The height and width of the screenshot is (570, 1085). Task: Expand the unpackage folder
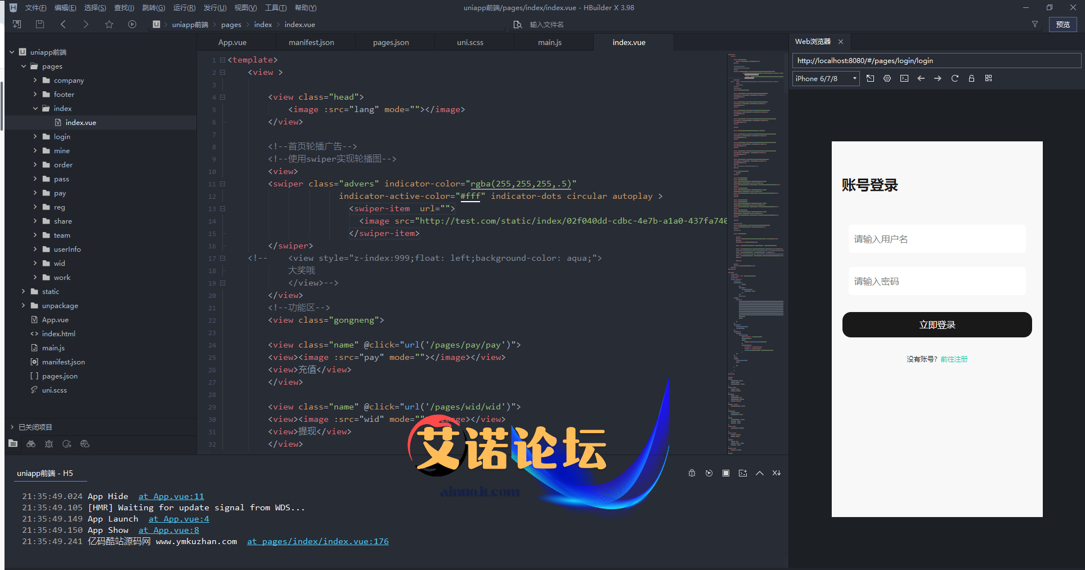(24, 306)
